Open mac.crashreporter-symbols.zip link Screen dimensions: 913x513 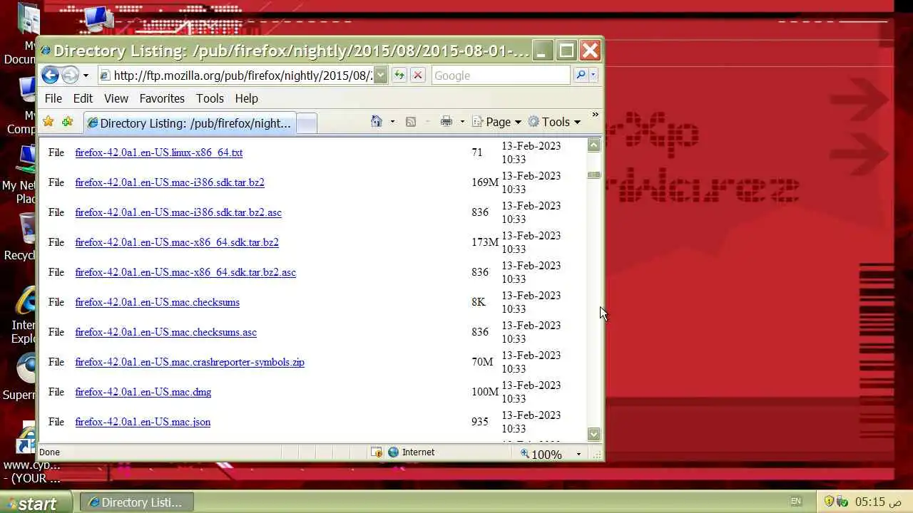[190, 362]
